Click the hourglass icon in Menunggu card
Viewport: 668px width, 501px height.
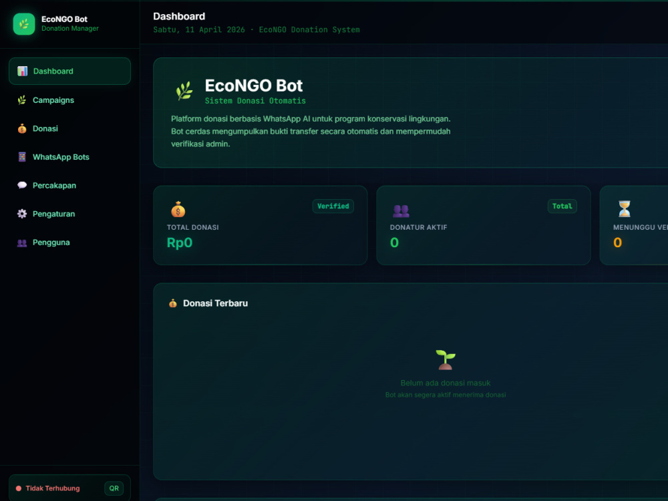(x=624, y=209)
